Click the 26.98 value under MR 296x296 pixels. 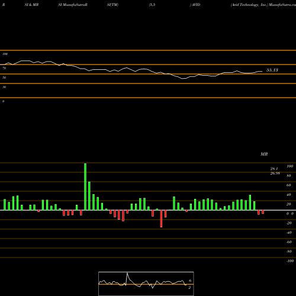[x=275, y=173]
